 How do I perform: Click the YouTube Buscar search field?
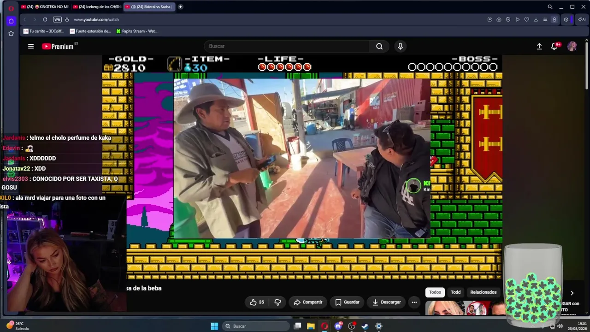[x=287, y=46]
